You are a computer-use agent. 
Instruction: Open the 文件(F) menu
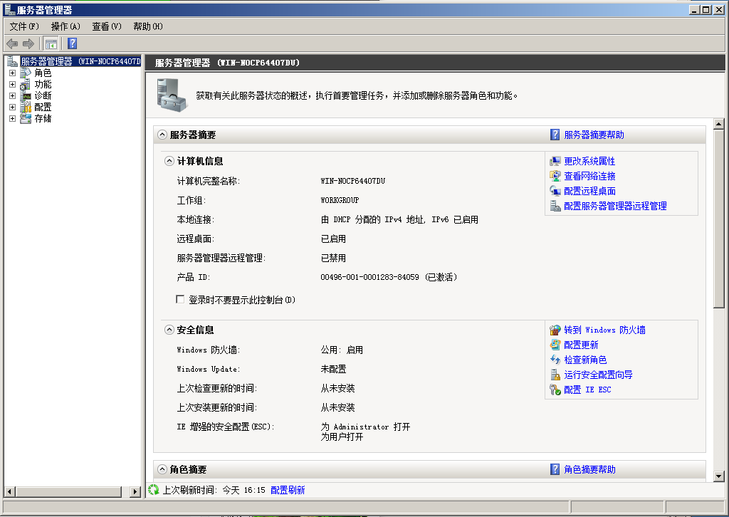pyautogui.click(x=25, y=26)
